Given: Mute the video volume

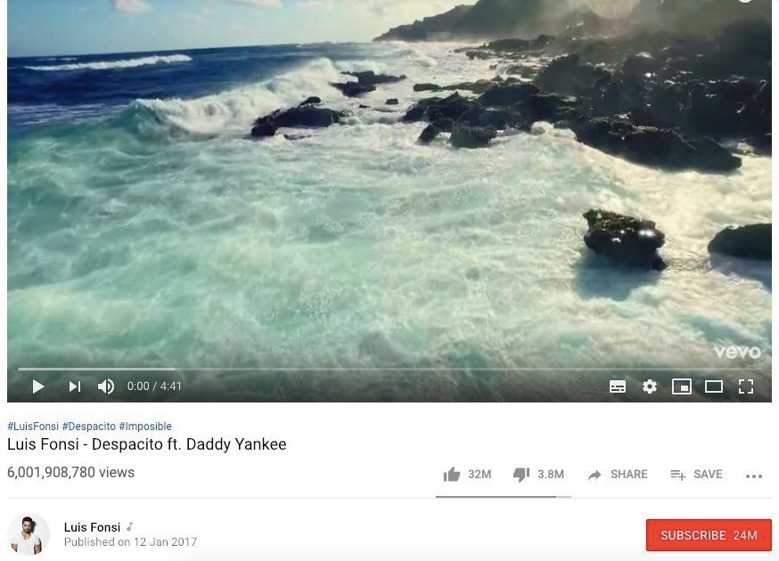Looking at the screenshot, I should tap(106, 386).
